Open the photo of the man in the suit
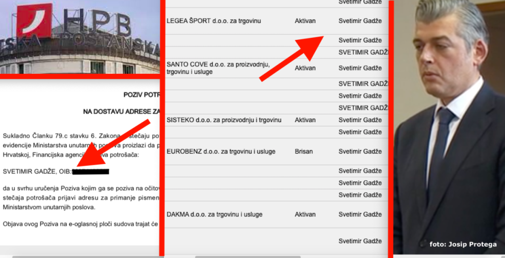 449,128
